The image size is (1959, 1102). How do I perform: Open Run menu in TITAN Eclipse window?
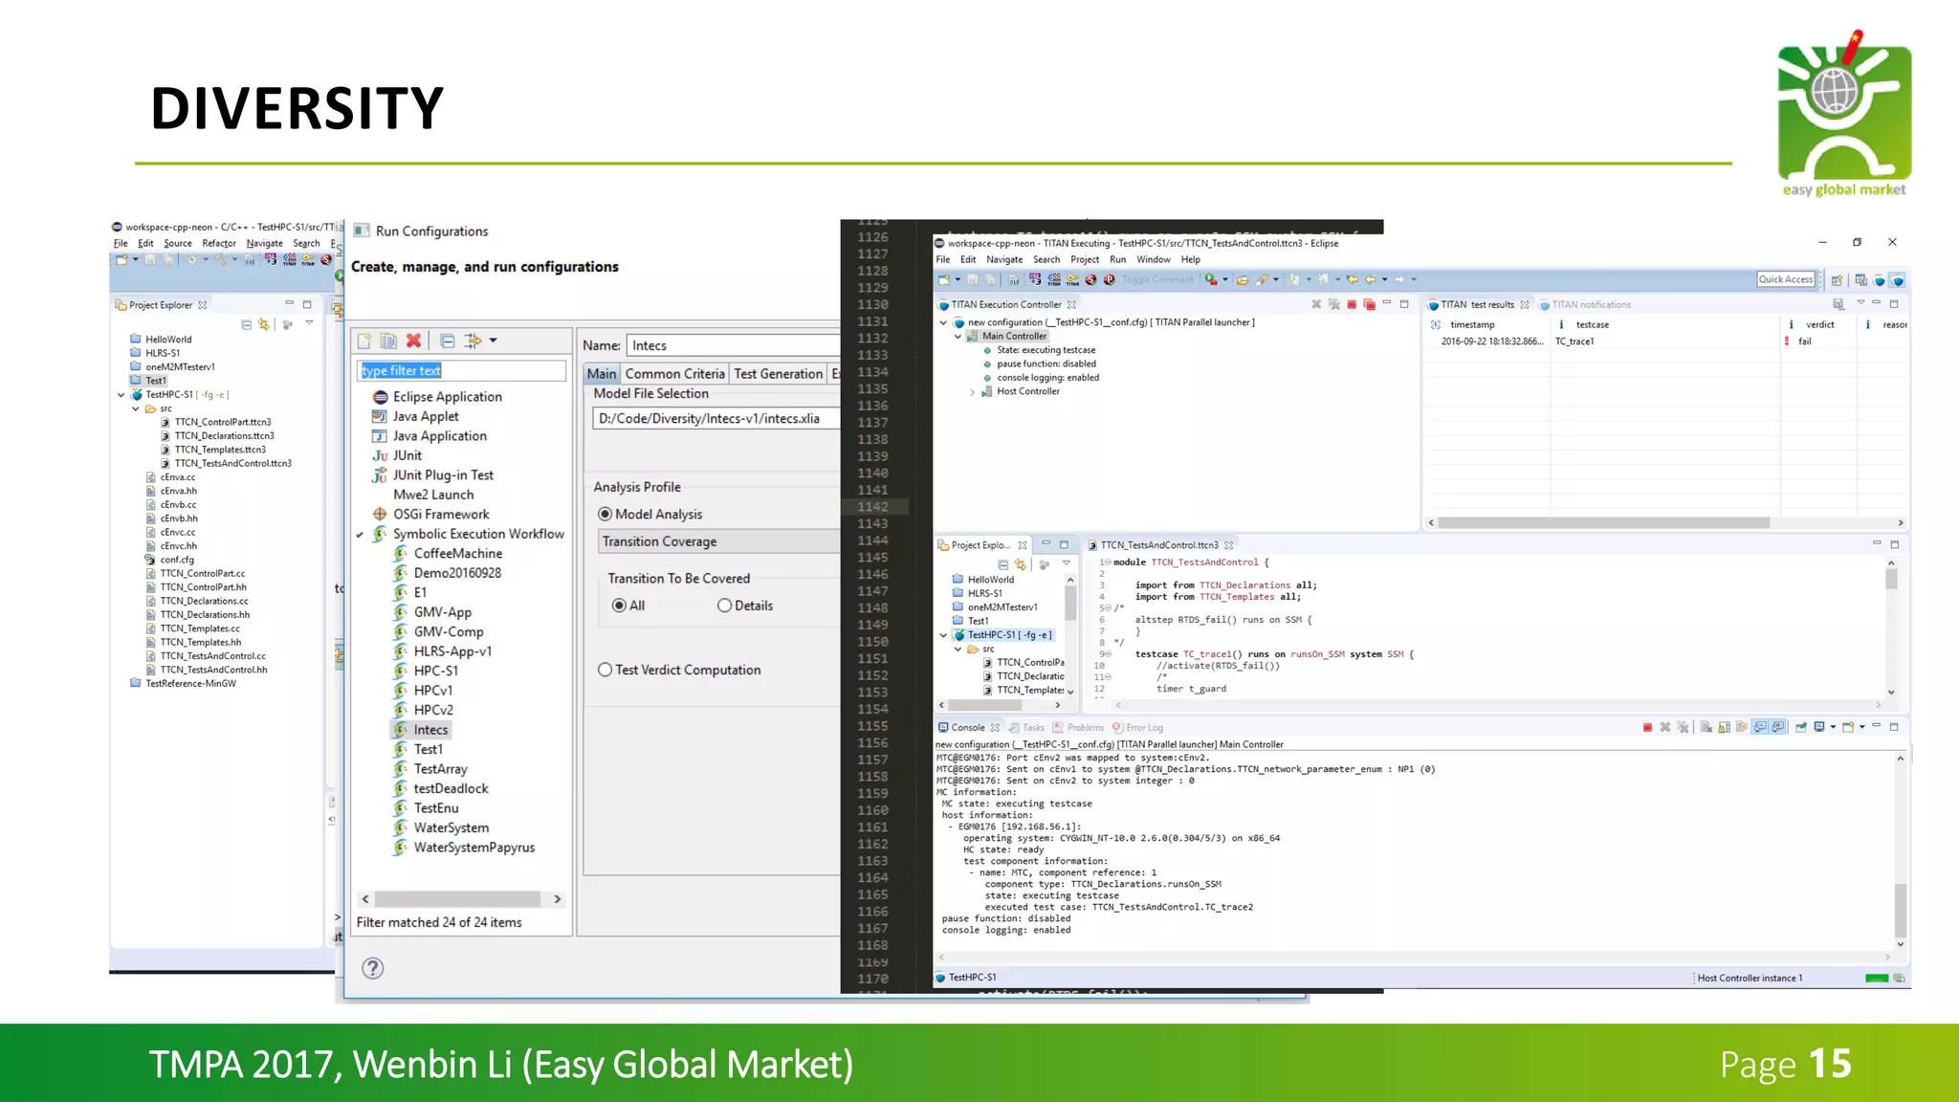pos(1117,259)
